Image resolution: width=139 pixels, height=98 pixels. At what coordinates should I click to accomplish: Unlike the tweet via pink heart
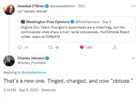[82, 47]
